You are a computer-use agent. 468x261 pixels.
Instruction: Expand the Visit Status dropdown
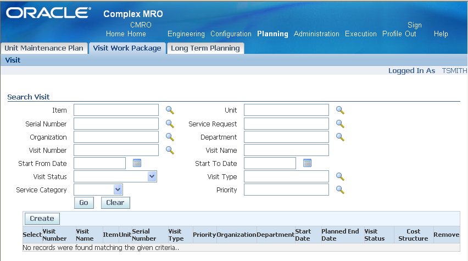pos(152,176)
